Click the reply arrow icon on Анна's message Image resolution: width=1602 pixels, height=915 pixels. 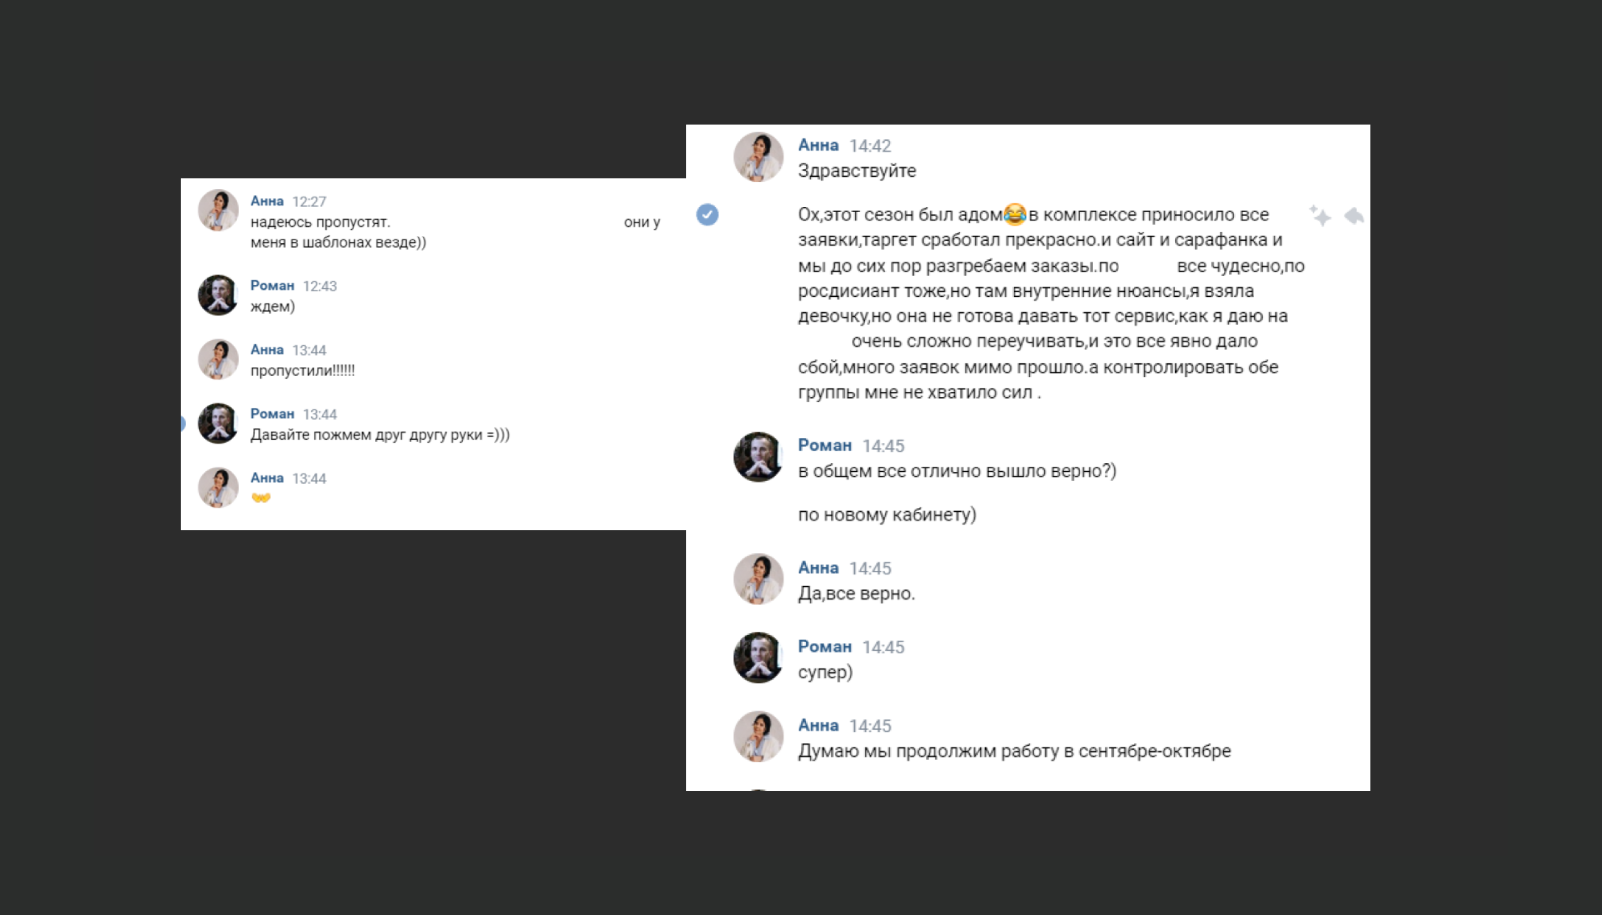pyautogui.click(x=1354, y=216)
